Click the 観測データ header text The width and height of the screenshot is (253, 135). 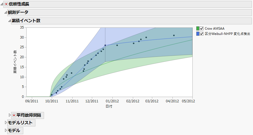(x=18, y=12)
